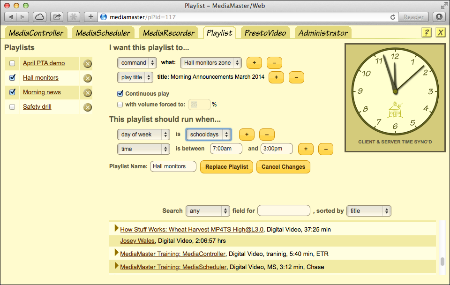This screenshot has height=285, width=450.
Task: Click the browser back arrow
Action: click(x=11, y=17)
